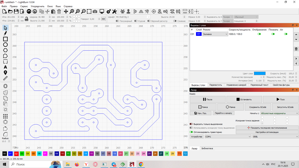Click the 'Пауза' button
299x168 pixels.
pos(208,99)
